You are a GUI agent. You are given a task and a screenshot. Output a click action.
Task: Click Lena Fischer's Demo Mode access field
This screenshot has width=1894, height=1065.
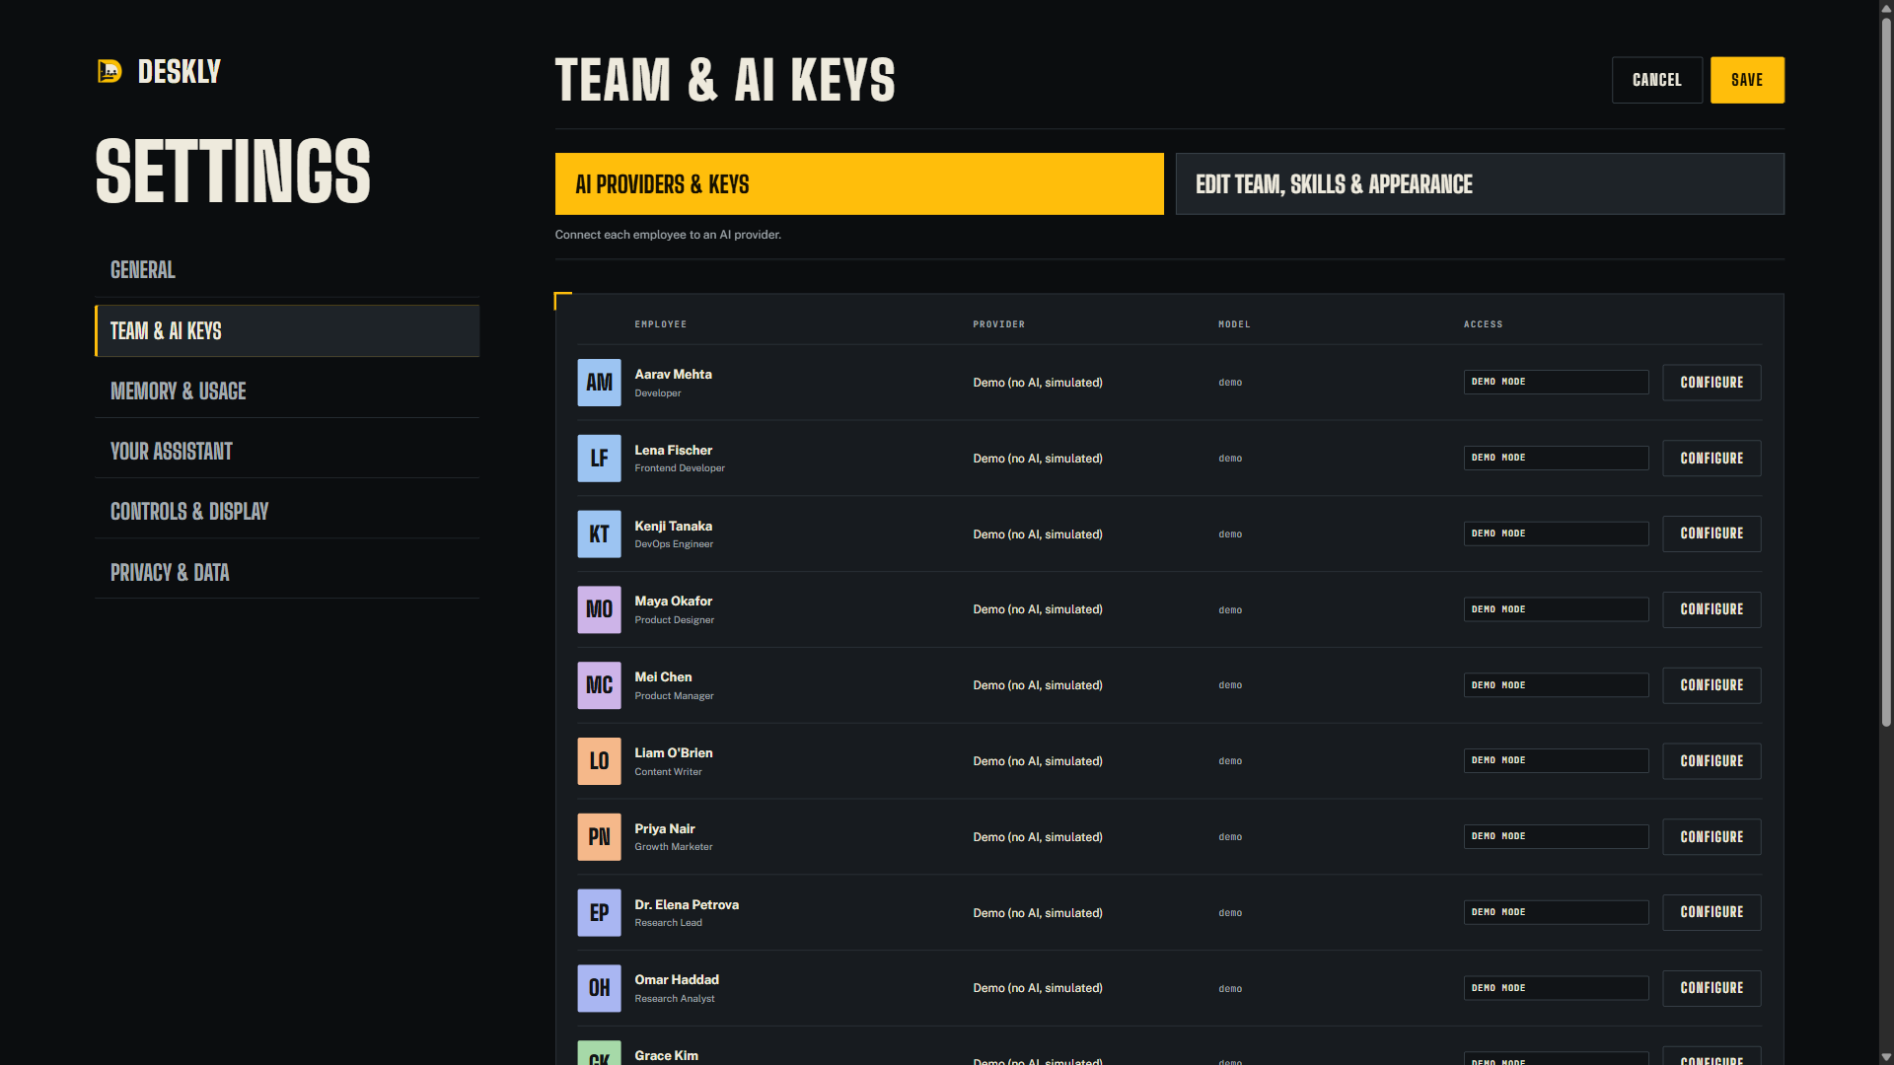1556,458
